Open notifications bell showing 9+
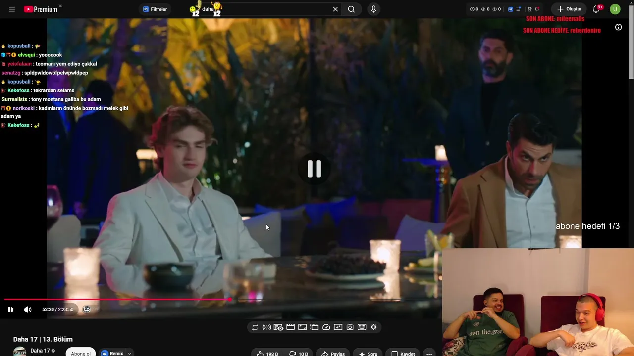This screenshot has width=634, height=356. 596,9
